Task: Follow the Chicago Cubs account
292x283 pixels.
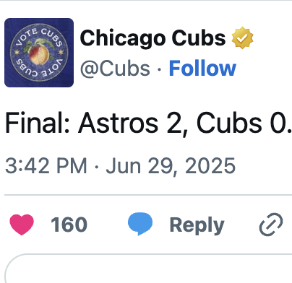Action: click(202, 69)
